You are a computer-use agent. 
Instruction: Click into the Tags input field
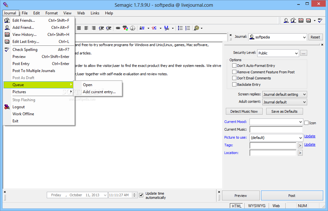point(273,145)
